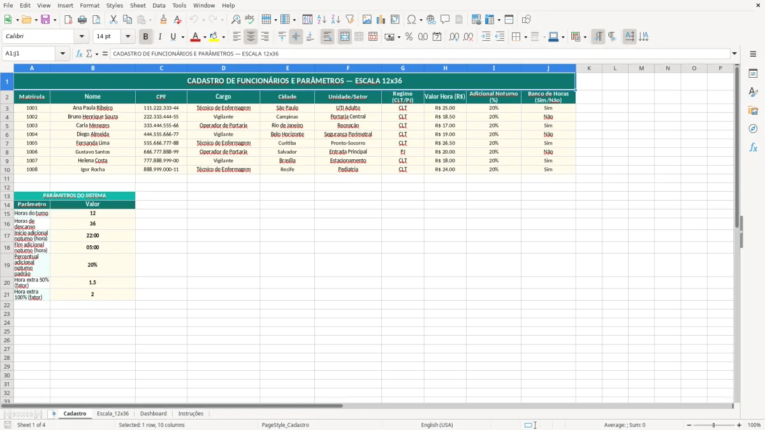
Task: Toggle Align Left
Action: tap(237, 37)
